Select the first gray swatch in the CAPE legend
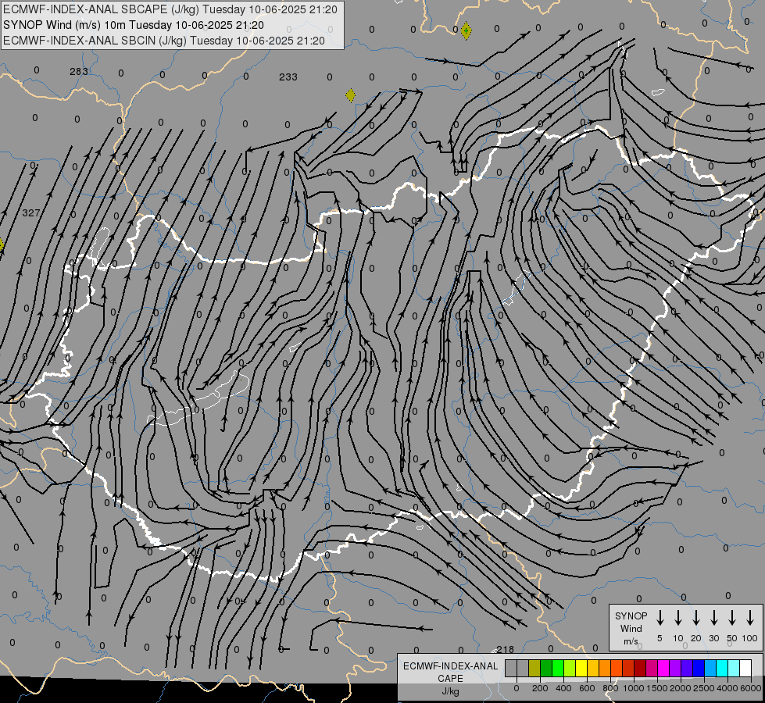765x703 pixels. [511, 668]
